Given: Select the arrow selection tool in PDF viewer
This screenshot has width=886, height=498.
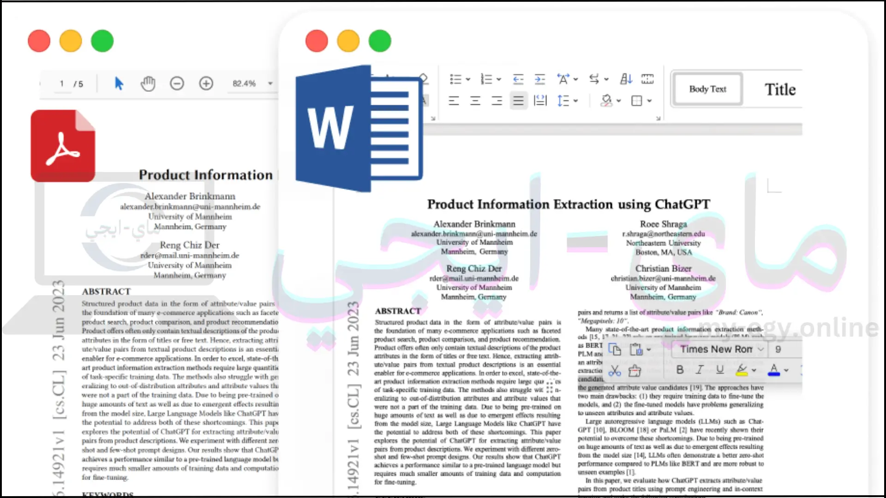Looking at the screenshot, I should point(119,83).
